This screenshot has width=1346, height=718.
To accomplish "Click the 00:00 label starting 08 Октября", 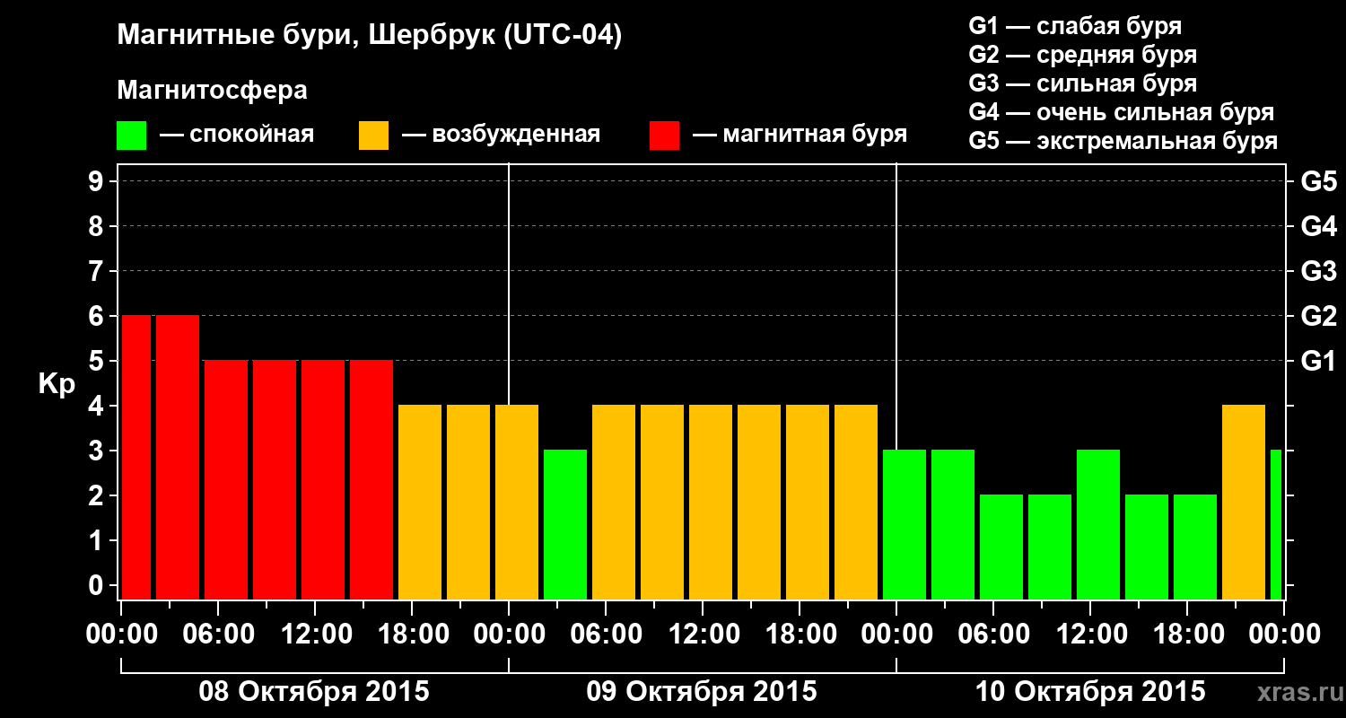I will tap(121, 635).
